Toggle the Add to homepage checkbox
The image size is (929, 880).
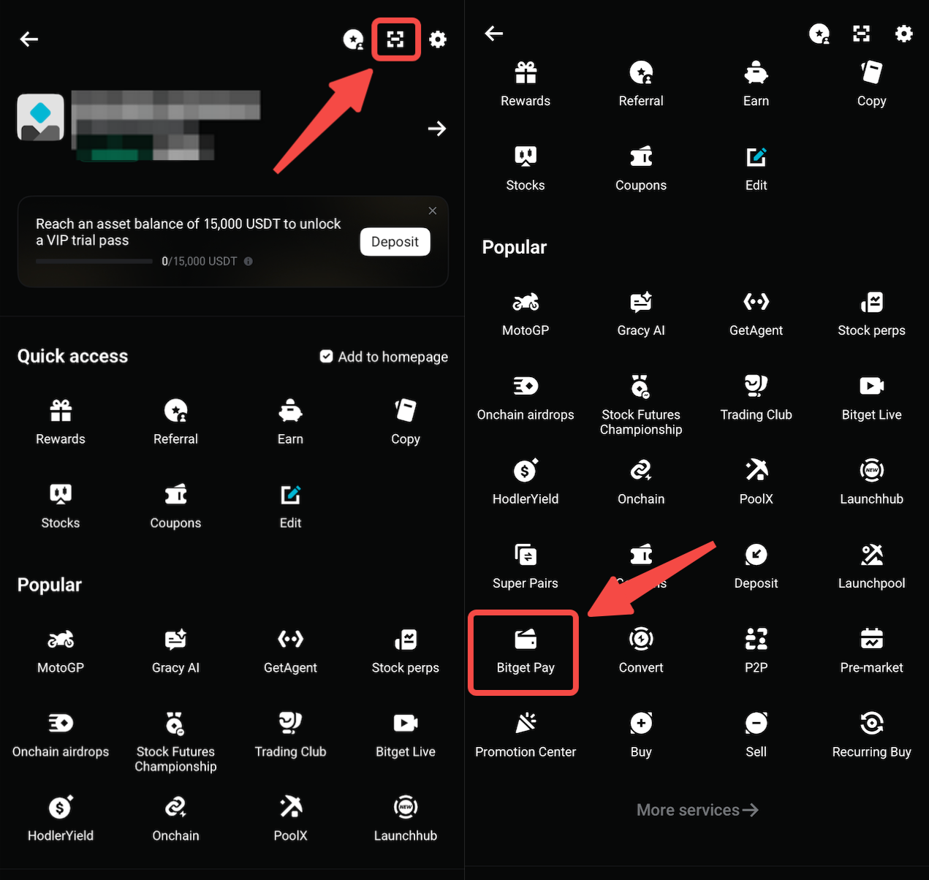[326, 357]
